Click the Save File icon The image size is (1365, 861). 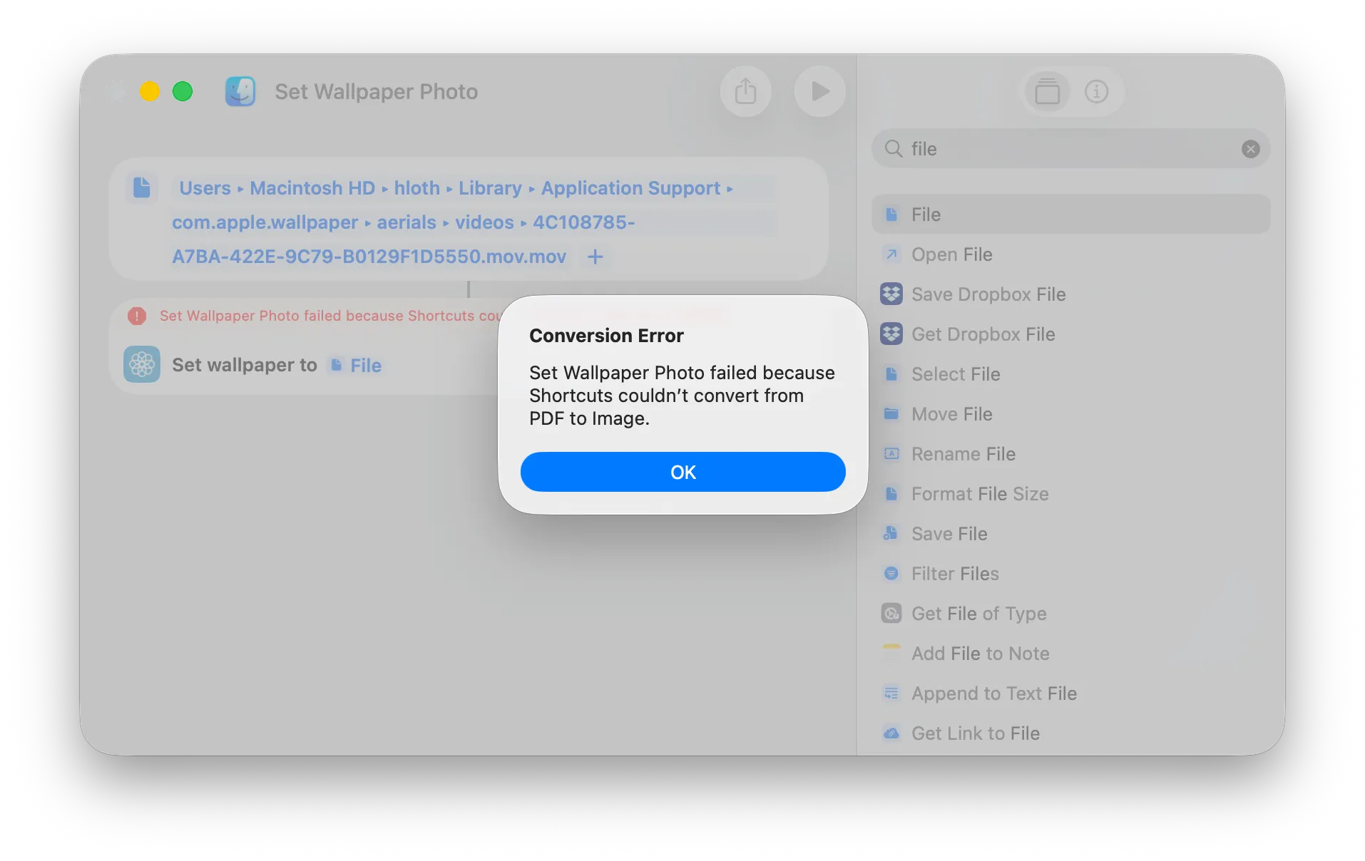(x=891, y=534)
